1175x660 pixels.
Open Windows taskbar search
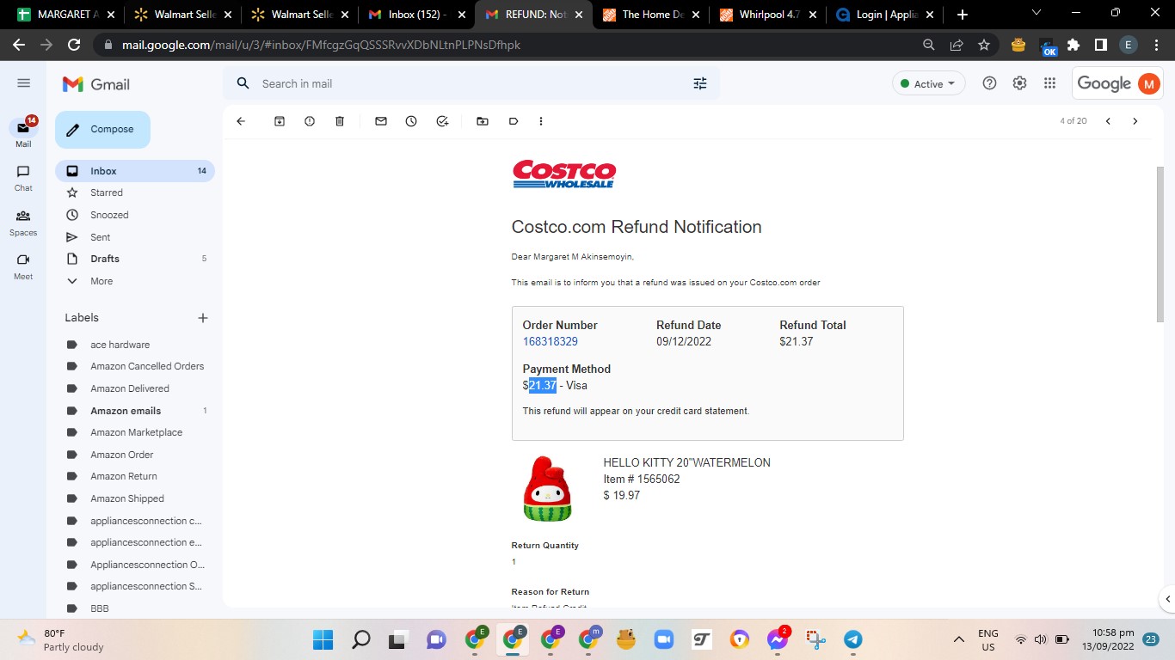[361, 639]
